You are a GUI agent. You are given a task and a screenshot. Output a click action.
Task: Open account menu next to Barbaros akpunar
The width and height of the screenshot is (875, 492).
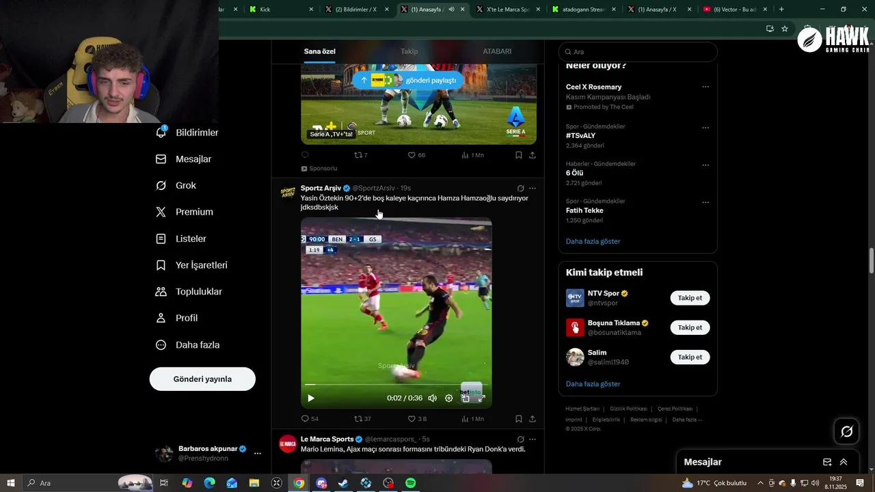click(x=258, y=453)
